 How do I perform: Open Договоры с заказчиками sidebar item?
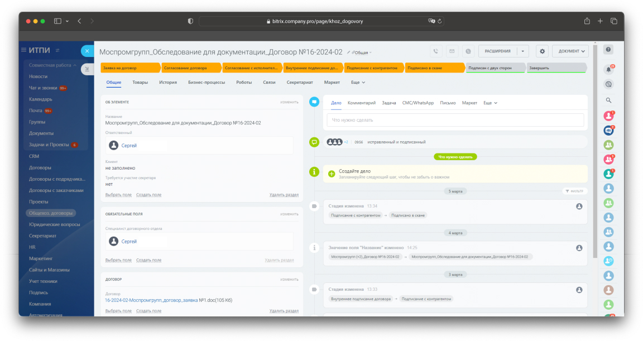coord(56,190)
